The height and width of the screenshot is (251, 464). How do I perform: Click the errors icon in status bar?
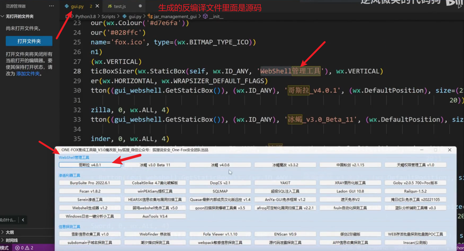click(x=17, y=248)
